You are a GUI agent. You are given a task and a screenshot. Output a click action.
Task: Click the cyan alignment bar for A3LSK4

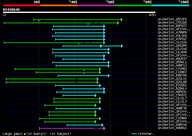78,36
